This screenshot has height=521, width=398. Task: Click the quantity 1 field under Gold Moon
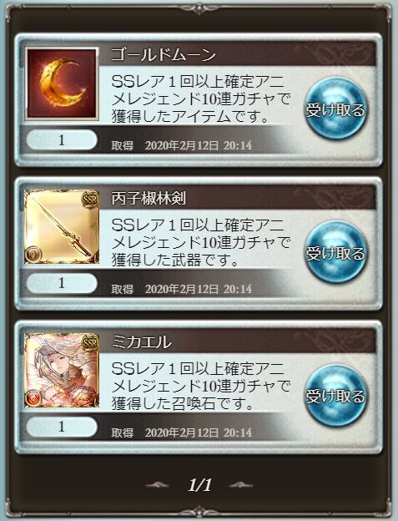[x=62, y=140]
